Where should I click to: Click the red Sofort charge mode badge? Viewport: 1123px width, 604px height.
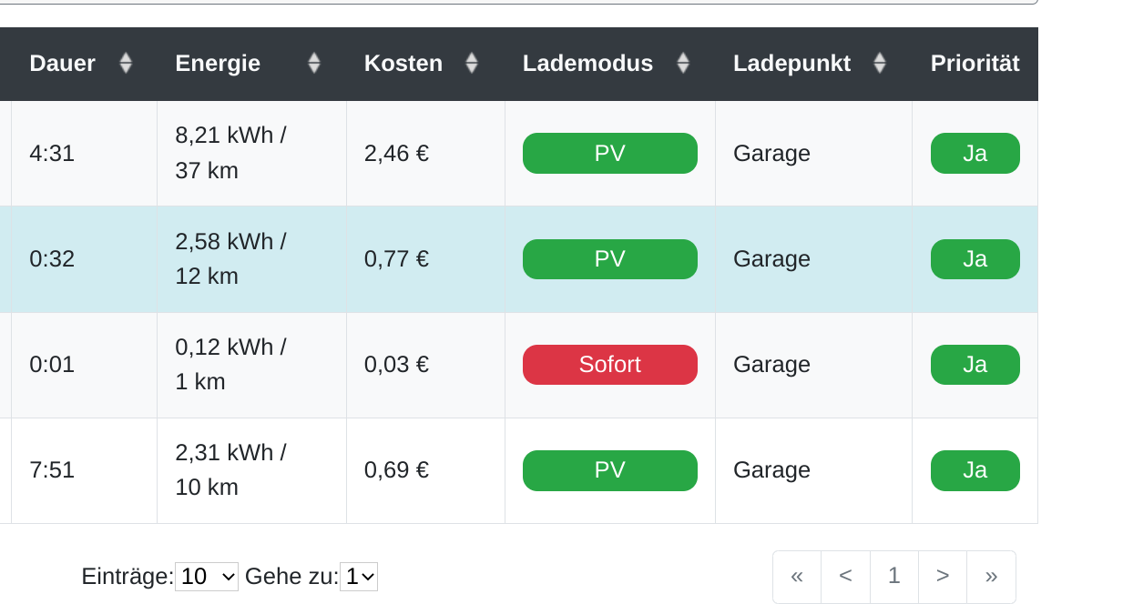pyautogui.click(x=609, y=365)
